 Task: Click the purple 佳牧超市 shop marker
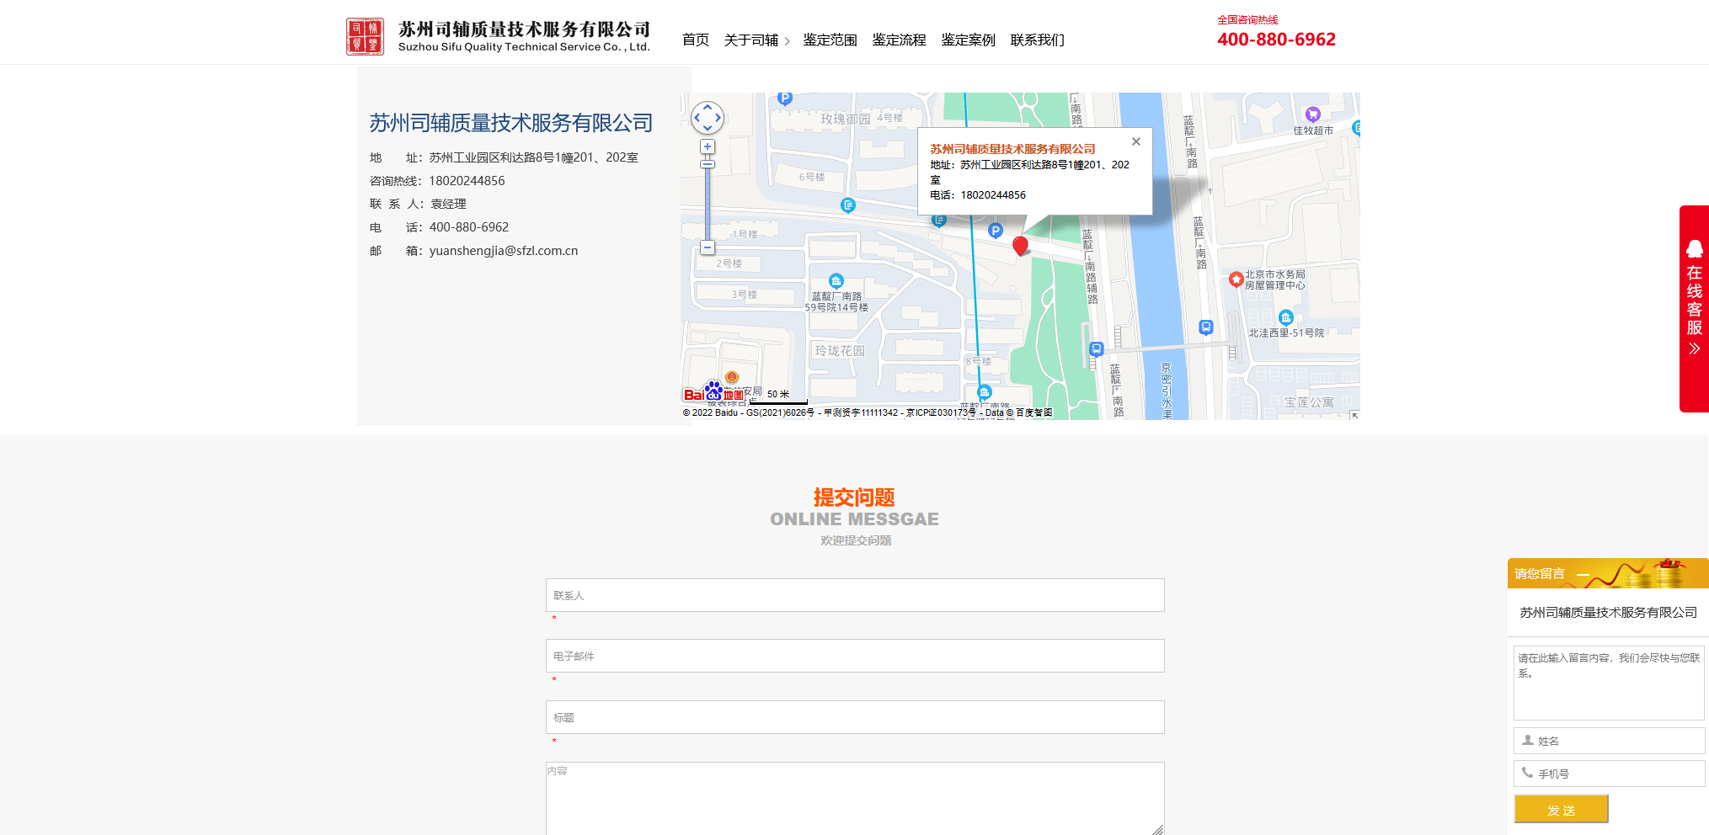[1312, 114]
